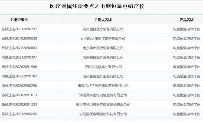Screen dimensions: 203x122
Task: Select registration number 湘械注准20222090782
Action: pos(19,76)
